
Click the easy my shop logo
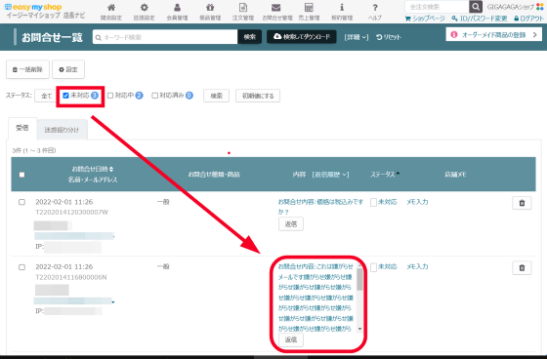pyautogui.click(x=33, y=7)
